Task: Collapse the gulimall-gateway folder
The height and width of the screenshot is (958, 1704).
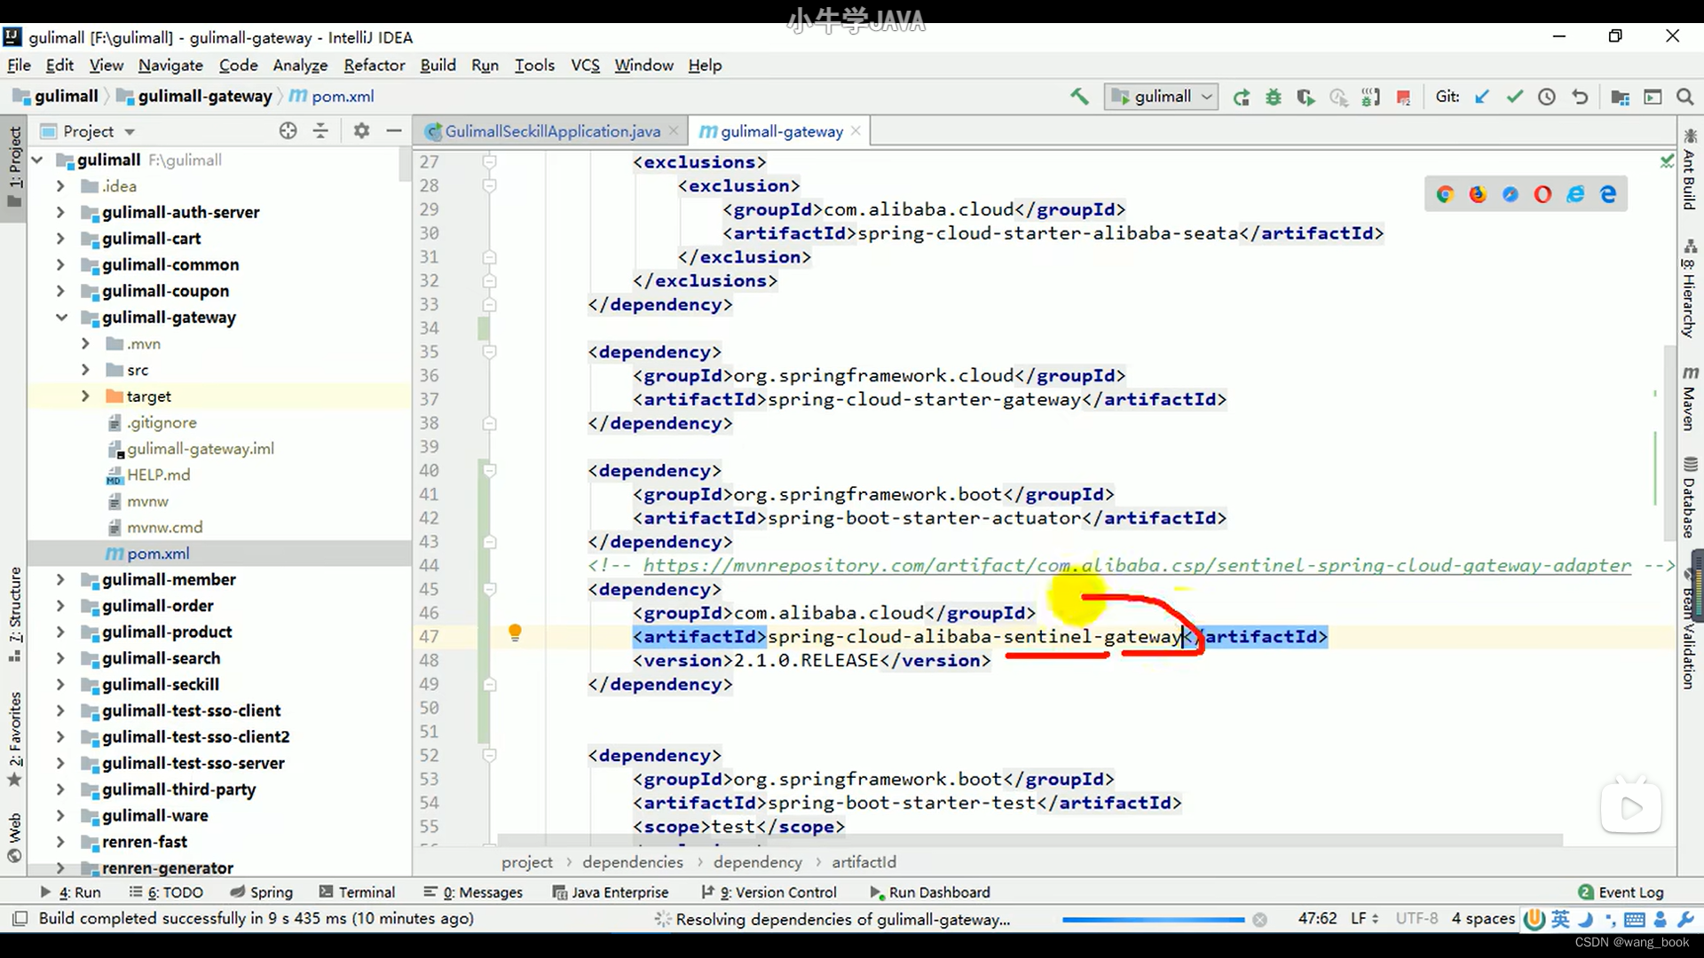Action: tap(61, 318)
